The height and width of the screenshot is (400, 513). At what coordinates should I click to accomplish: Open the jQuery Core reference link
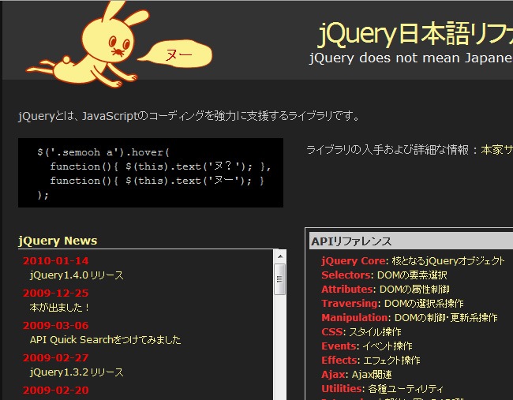coord(354,261)
